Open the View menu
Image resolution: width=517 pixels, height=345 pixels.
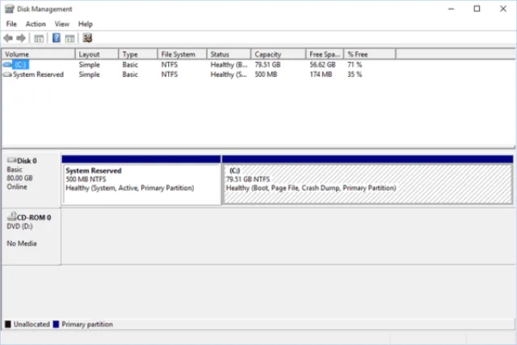(x=62, y=24)
